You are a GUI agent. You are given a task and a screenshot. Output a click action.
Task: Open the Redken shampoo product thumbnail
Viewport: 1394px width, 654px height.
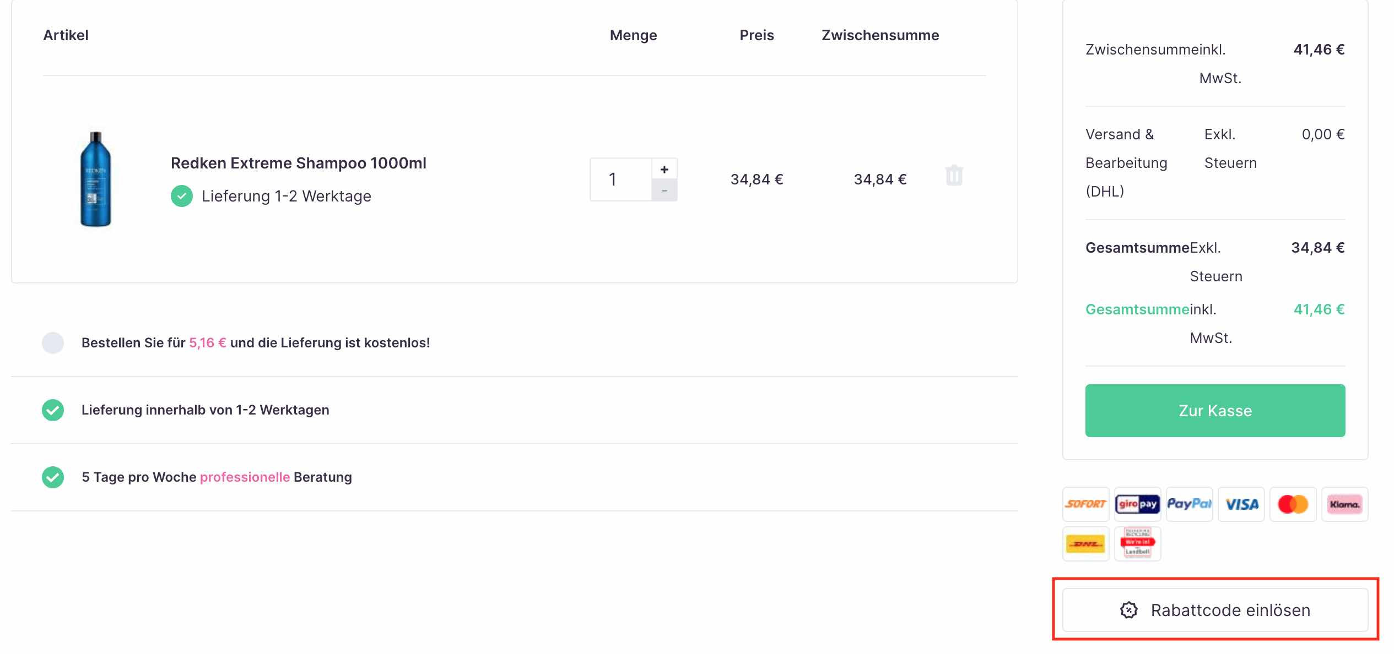click(x=96, y=179)
